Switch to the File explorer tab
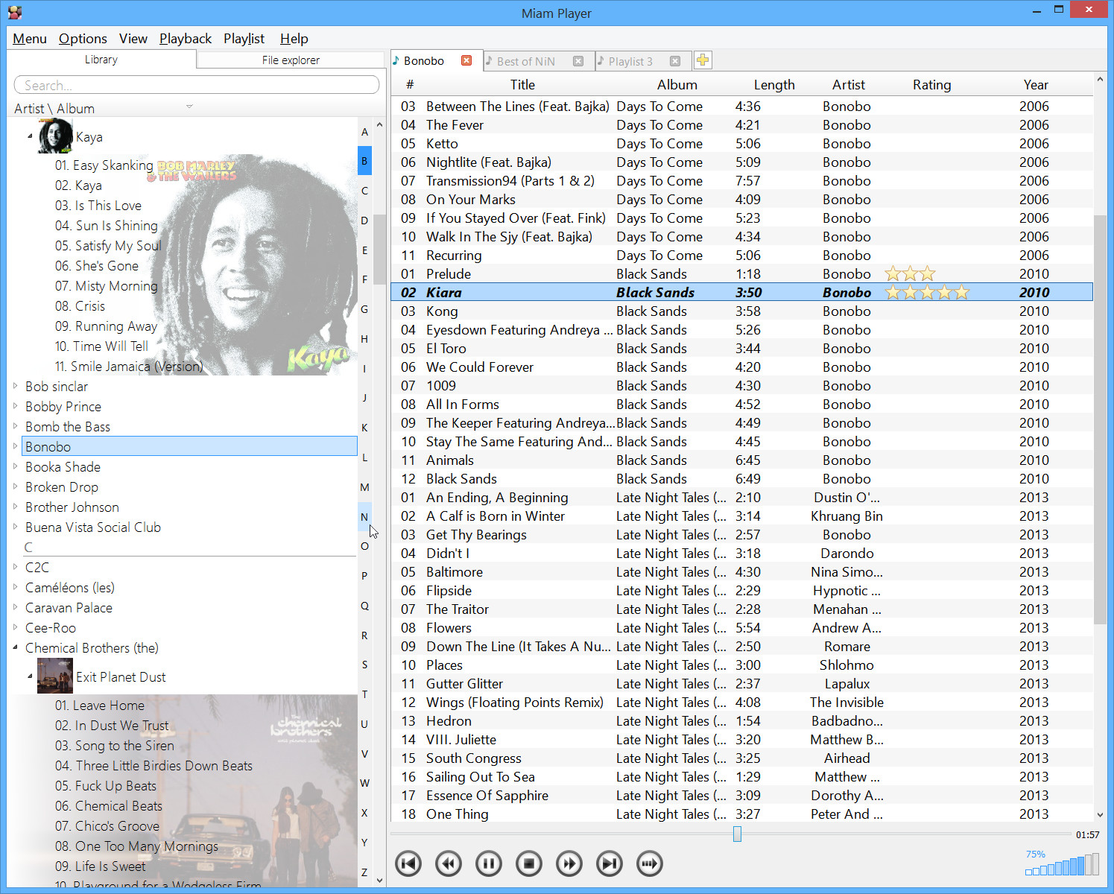The image size is (1114, 894). (291, 60)
